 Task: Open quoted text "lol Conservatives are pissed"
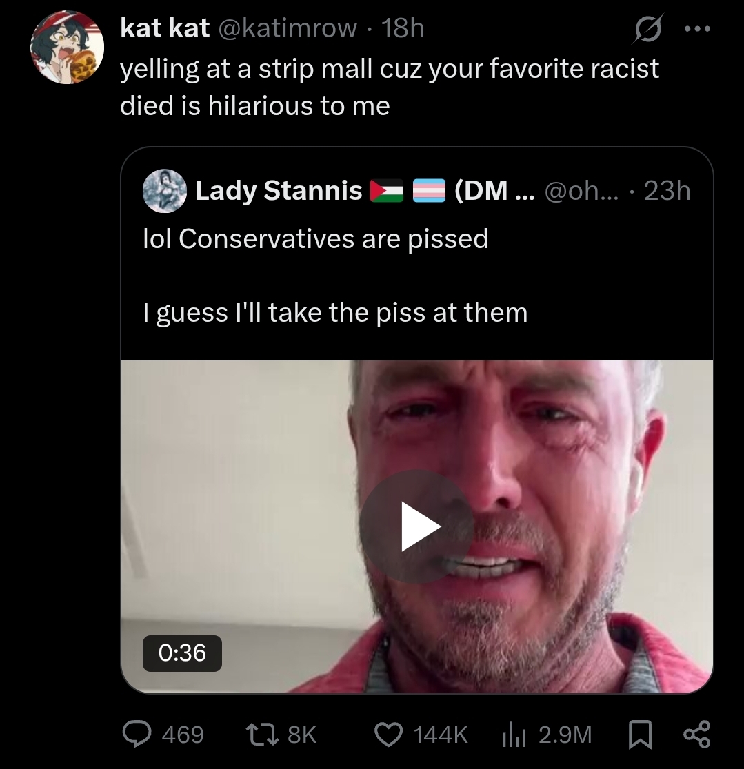point(315,238)
